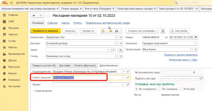Open calendar picker for document date
This screenshot has height=111, width=212.
click(196, 37)
